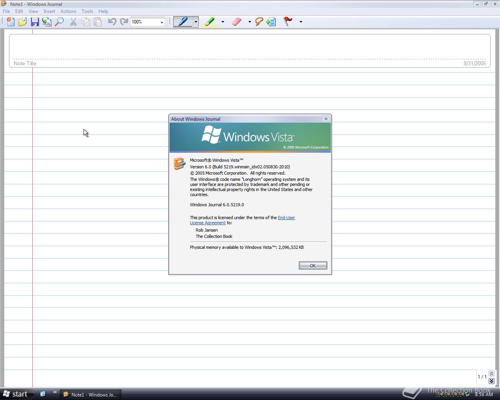Select the Eraser tool
Screen dimensions: 500x400
[237, 22]
